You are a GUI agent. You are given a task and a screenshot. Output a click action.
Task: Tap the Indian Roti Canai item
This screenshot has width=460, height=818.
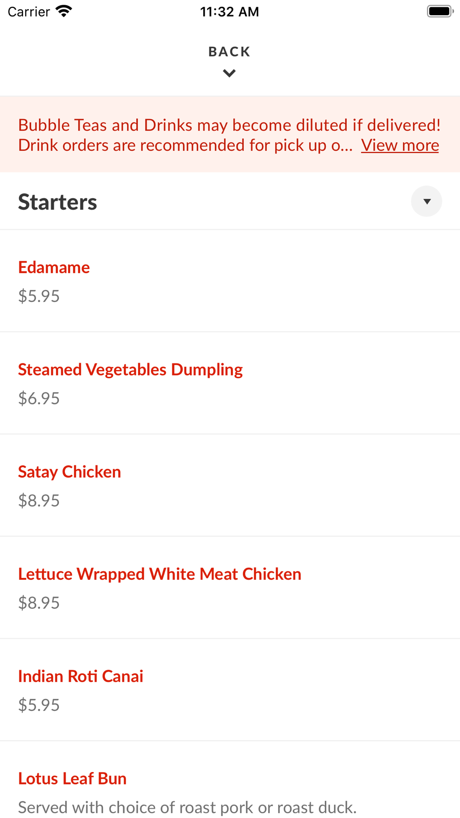(x=230, y=690)
